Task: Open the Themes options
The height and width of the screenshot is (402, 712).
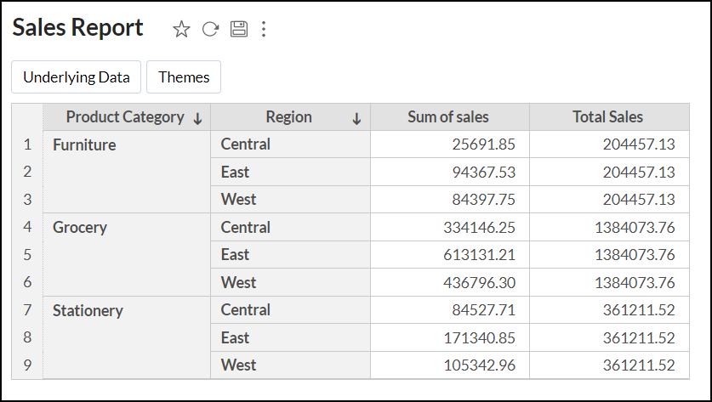Action: point(184,77)
